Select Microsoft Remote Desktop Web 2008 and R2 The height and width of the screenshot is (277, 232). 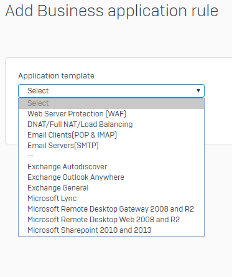111,220
